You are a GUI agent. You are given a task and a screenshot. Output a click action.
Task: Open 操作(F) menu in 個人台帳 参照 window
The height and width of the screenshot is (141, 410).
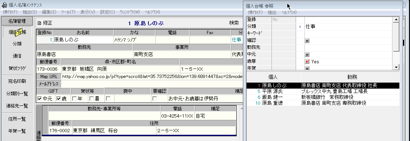[255, 12]
